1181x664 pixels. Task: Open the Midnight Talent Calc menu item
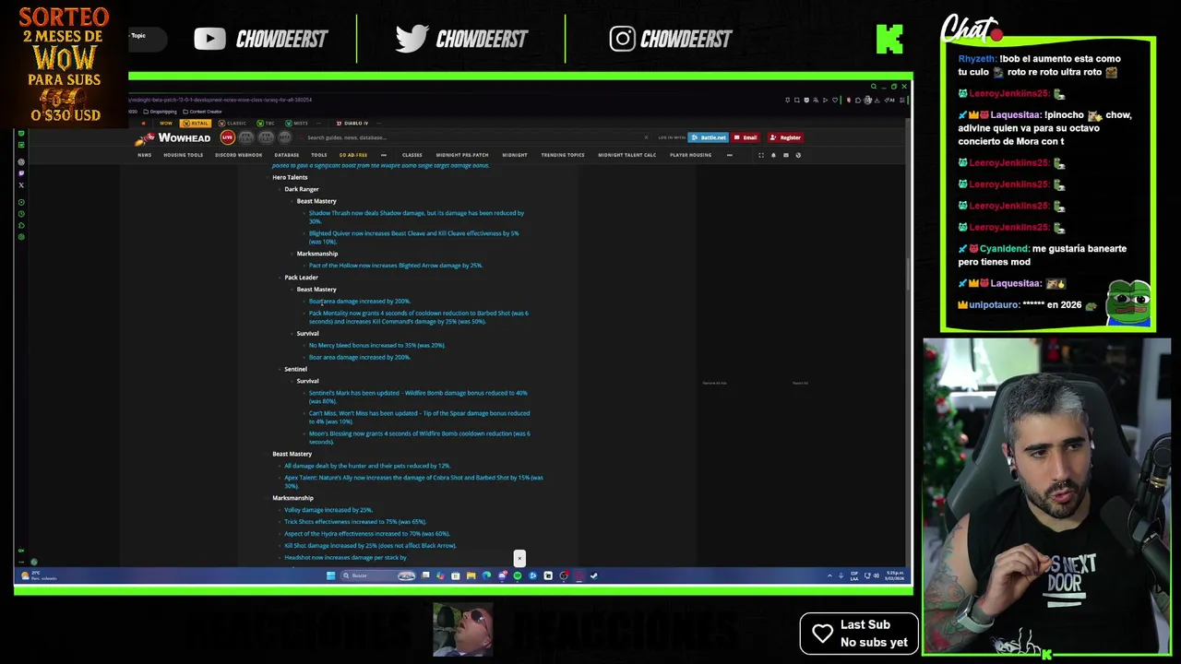click(626, 155)
